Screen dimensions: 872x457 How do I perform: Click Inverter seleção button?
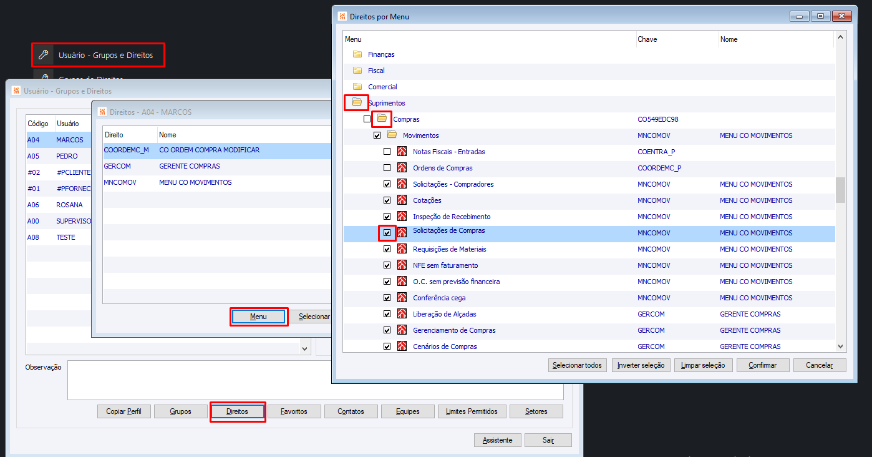pyautogui.click(x=640, y=365)
